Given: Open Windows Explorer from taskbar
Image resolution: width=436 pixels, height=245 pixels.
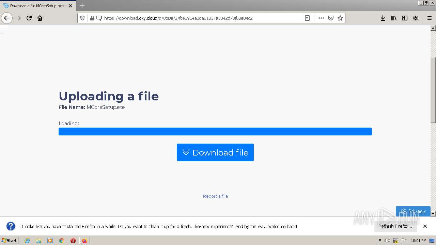Looking at the screenshot, I should [38, 241].
